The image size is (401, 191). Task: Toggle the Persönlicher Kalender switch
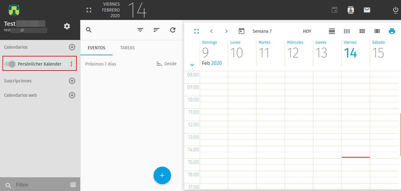click(10, 64)
